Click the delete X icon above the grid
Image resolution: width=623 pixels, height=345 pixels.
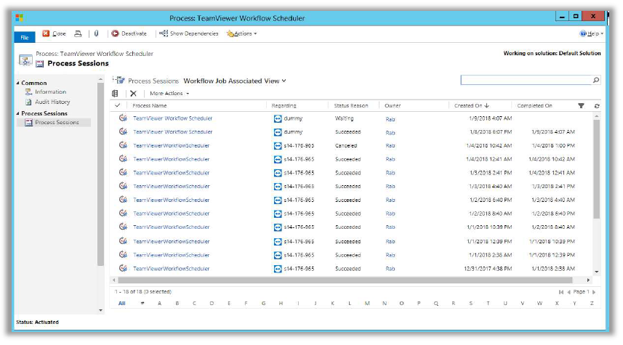click(x=133, y=94)
